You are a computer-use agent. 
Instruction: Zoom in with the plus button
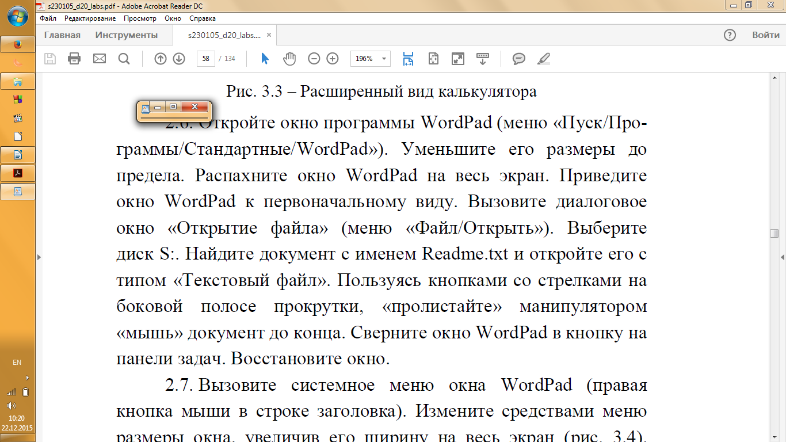[333, 59]
